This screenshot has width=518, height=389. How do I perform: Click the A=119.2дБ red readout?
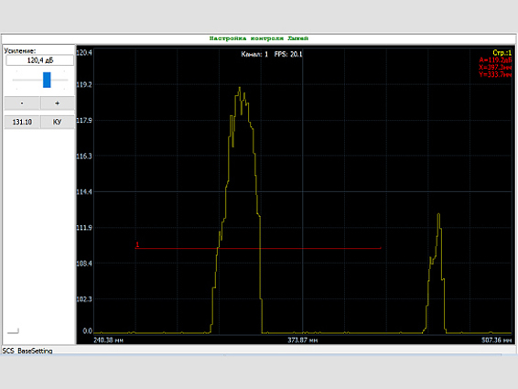pyautogui.click(x=495, y=59)
